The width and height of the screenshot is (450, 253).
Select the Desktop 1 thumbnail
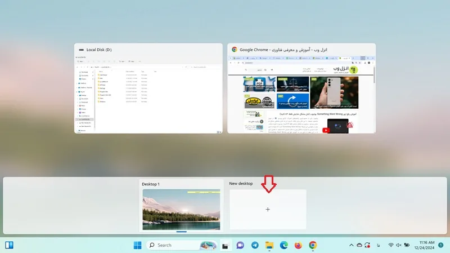tap(181, 209)
